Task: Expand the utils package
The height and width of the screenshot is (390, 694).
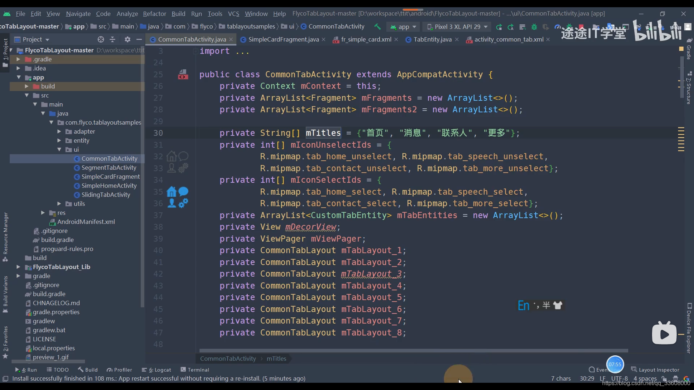Action: tap(59, 204)
